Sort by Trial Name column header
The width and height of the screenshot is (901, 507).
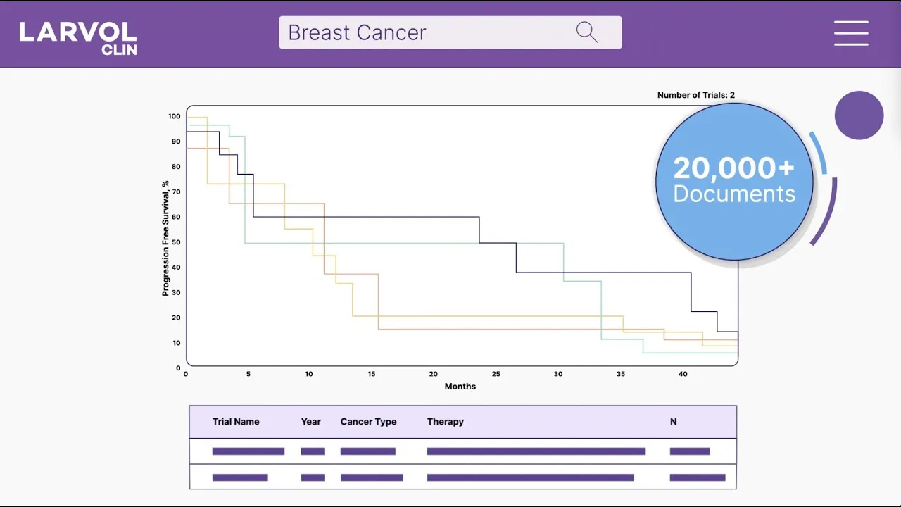[x=236, y=422]
